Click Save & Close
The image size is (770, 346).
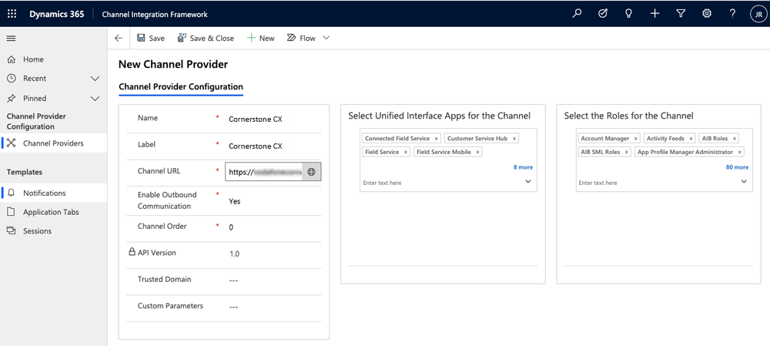(x=206, y=39)
